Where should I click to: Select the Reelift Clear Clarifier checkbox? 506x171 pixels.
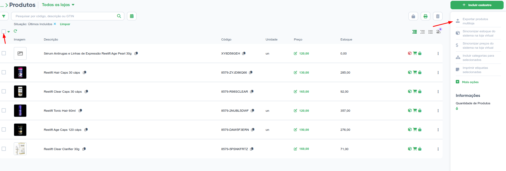[x=4, y=149]
